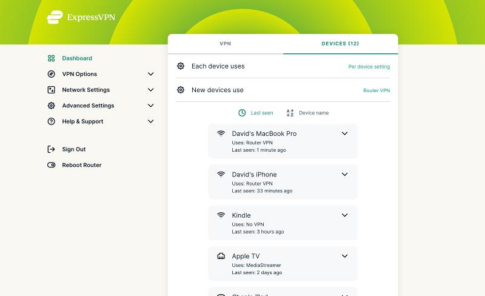Click Wi-Fi icon on David's MacBook Pro

(x=221, y=133)
